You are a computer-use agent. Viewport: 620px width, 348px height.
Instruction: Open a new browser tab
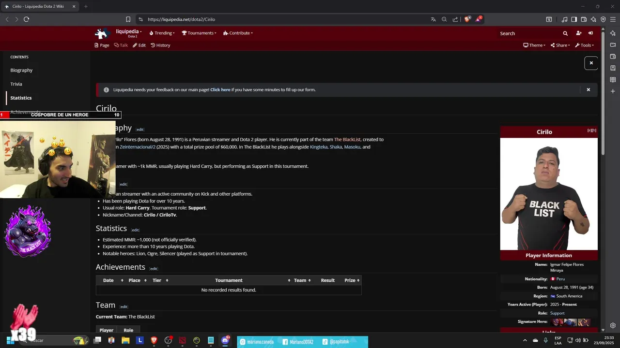tap(86, 6)
